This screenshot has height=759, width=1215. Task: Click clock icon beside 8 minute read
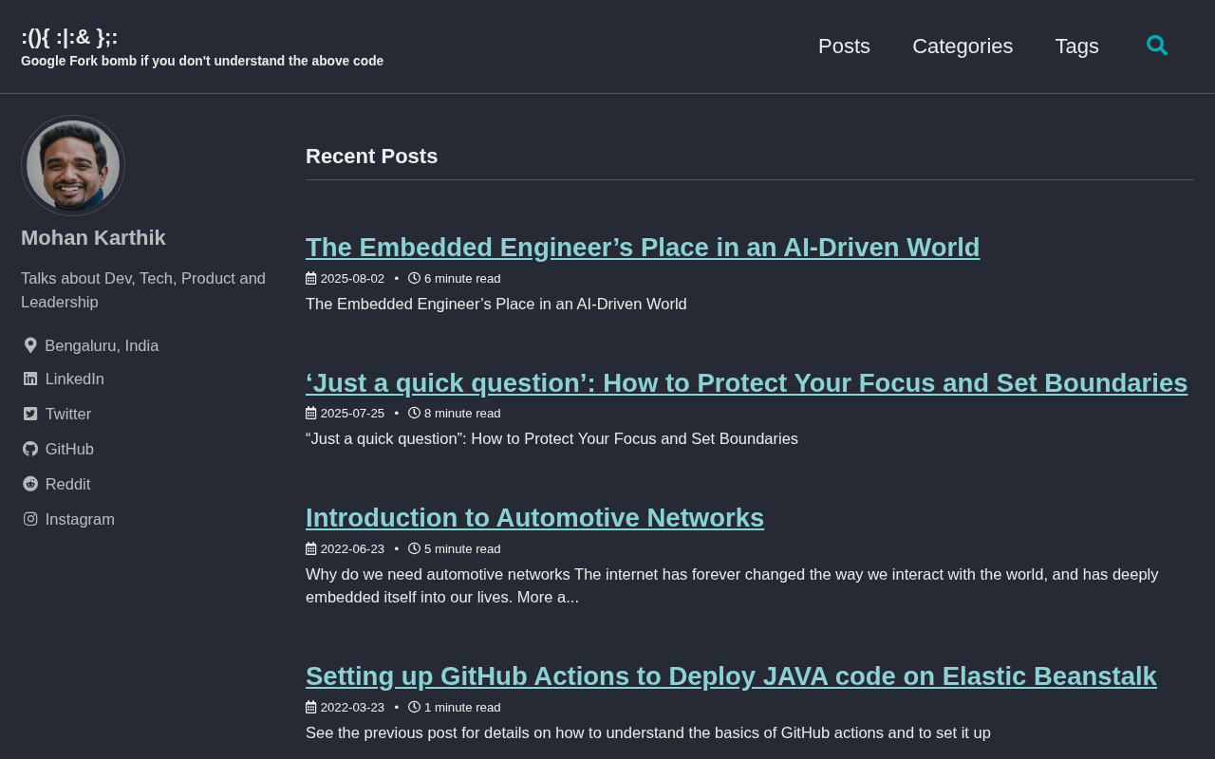[414, 413]
